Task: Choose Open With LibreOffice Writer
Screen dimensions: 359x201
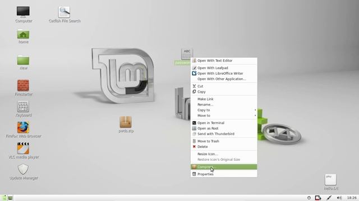Action: click(x=224, y=73)
